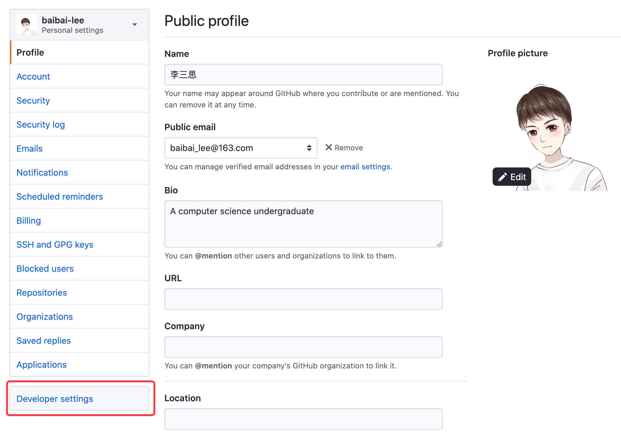Viewport: 621px width, 436px height.
Task: Click the Edit profile picture pencil button
Action: point(512,177)
